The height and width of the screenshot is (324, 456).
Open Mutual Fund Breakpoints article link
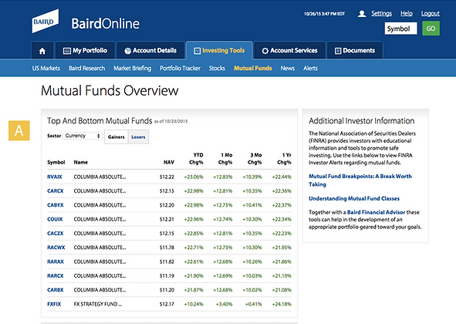[360, 181]
